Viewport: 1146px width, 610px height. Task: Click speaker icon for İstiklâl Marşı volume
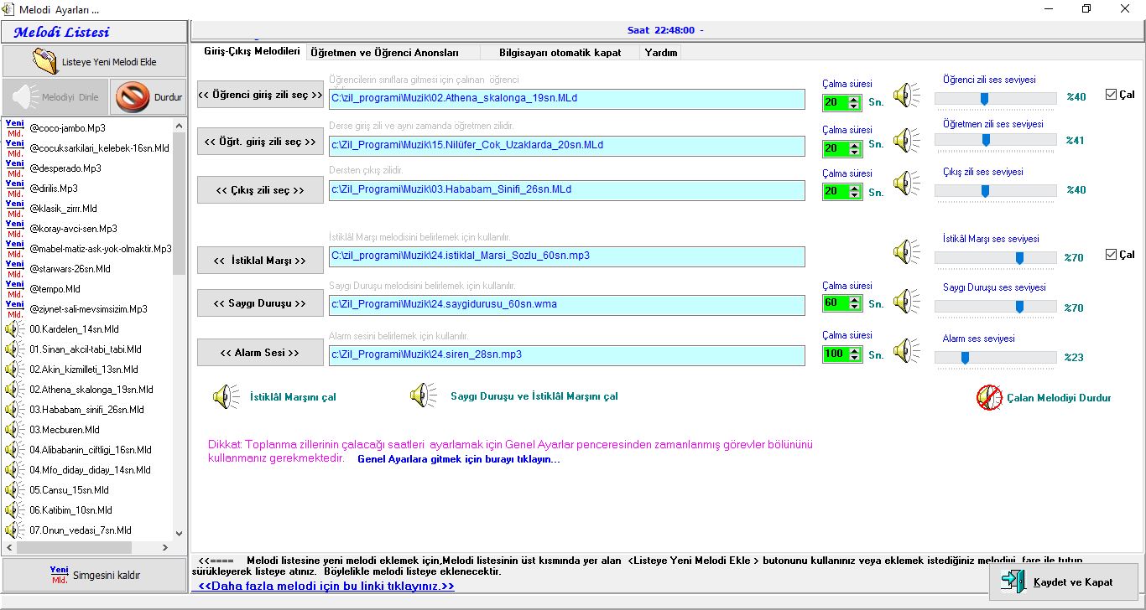pos(906,251)
